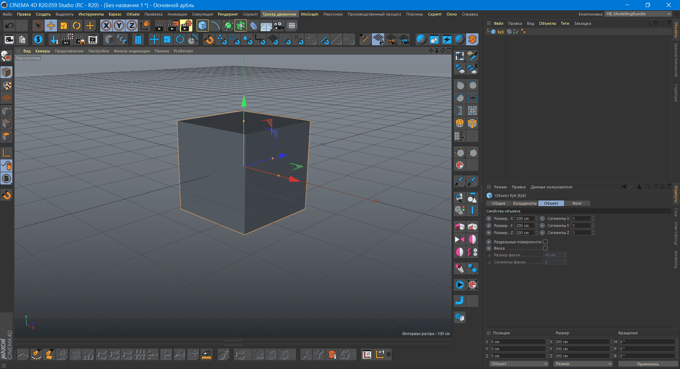Select the Куб object in object manager
680x369 pixels.
click(x=500, y=32)
